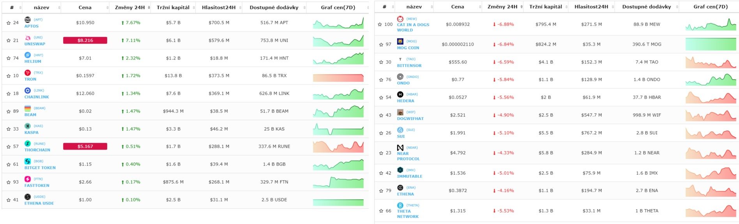The height and width of the screenshot is (224, 739).
Task: Sort right table by Změny 24H
Action: (503, 7)
